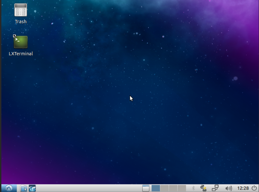
Task: Select the LXTerminal desktop shortcut
Action: (x=21, y=42)
